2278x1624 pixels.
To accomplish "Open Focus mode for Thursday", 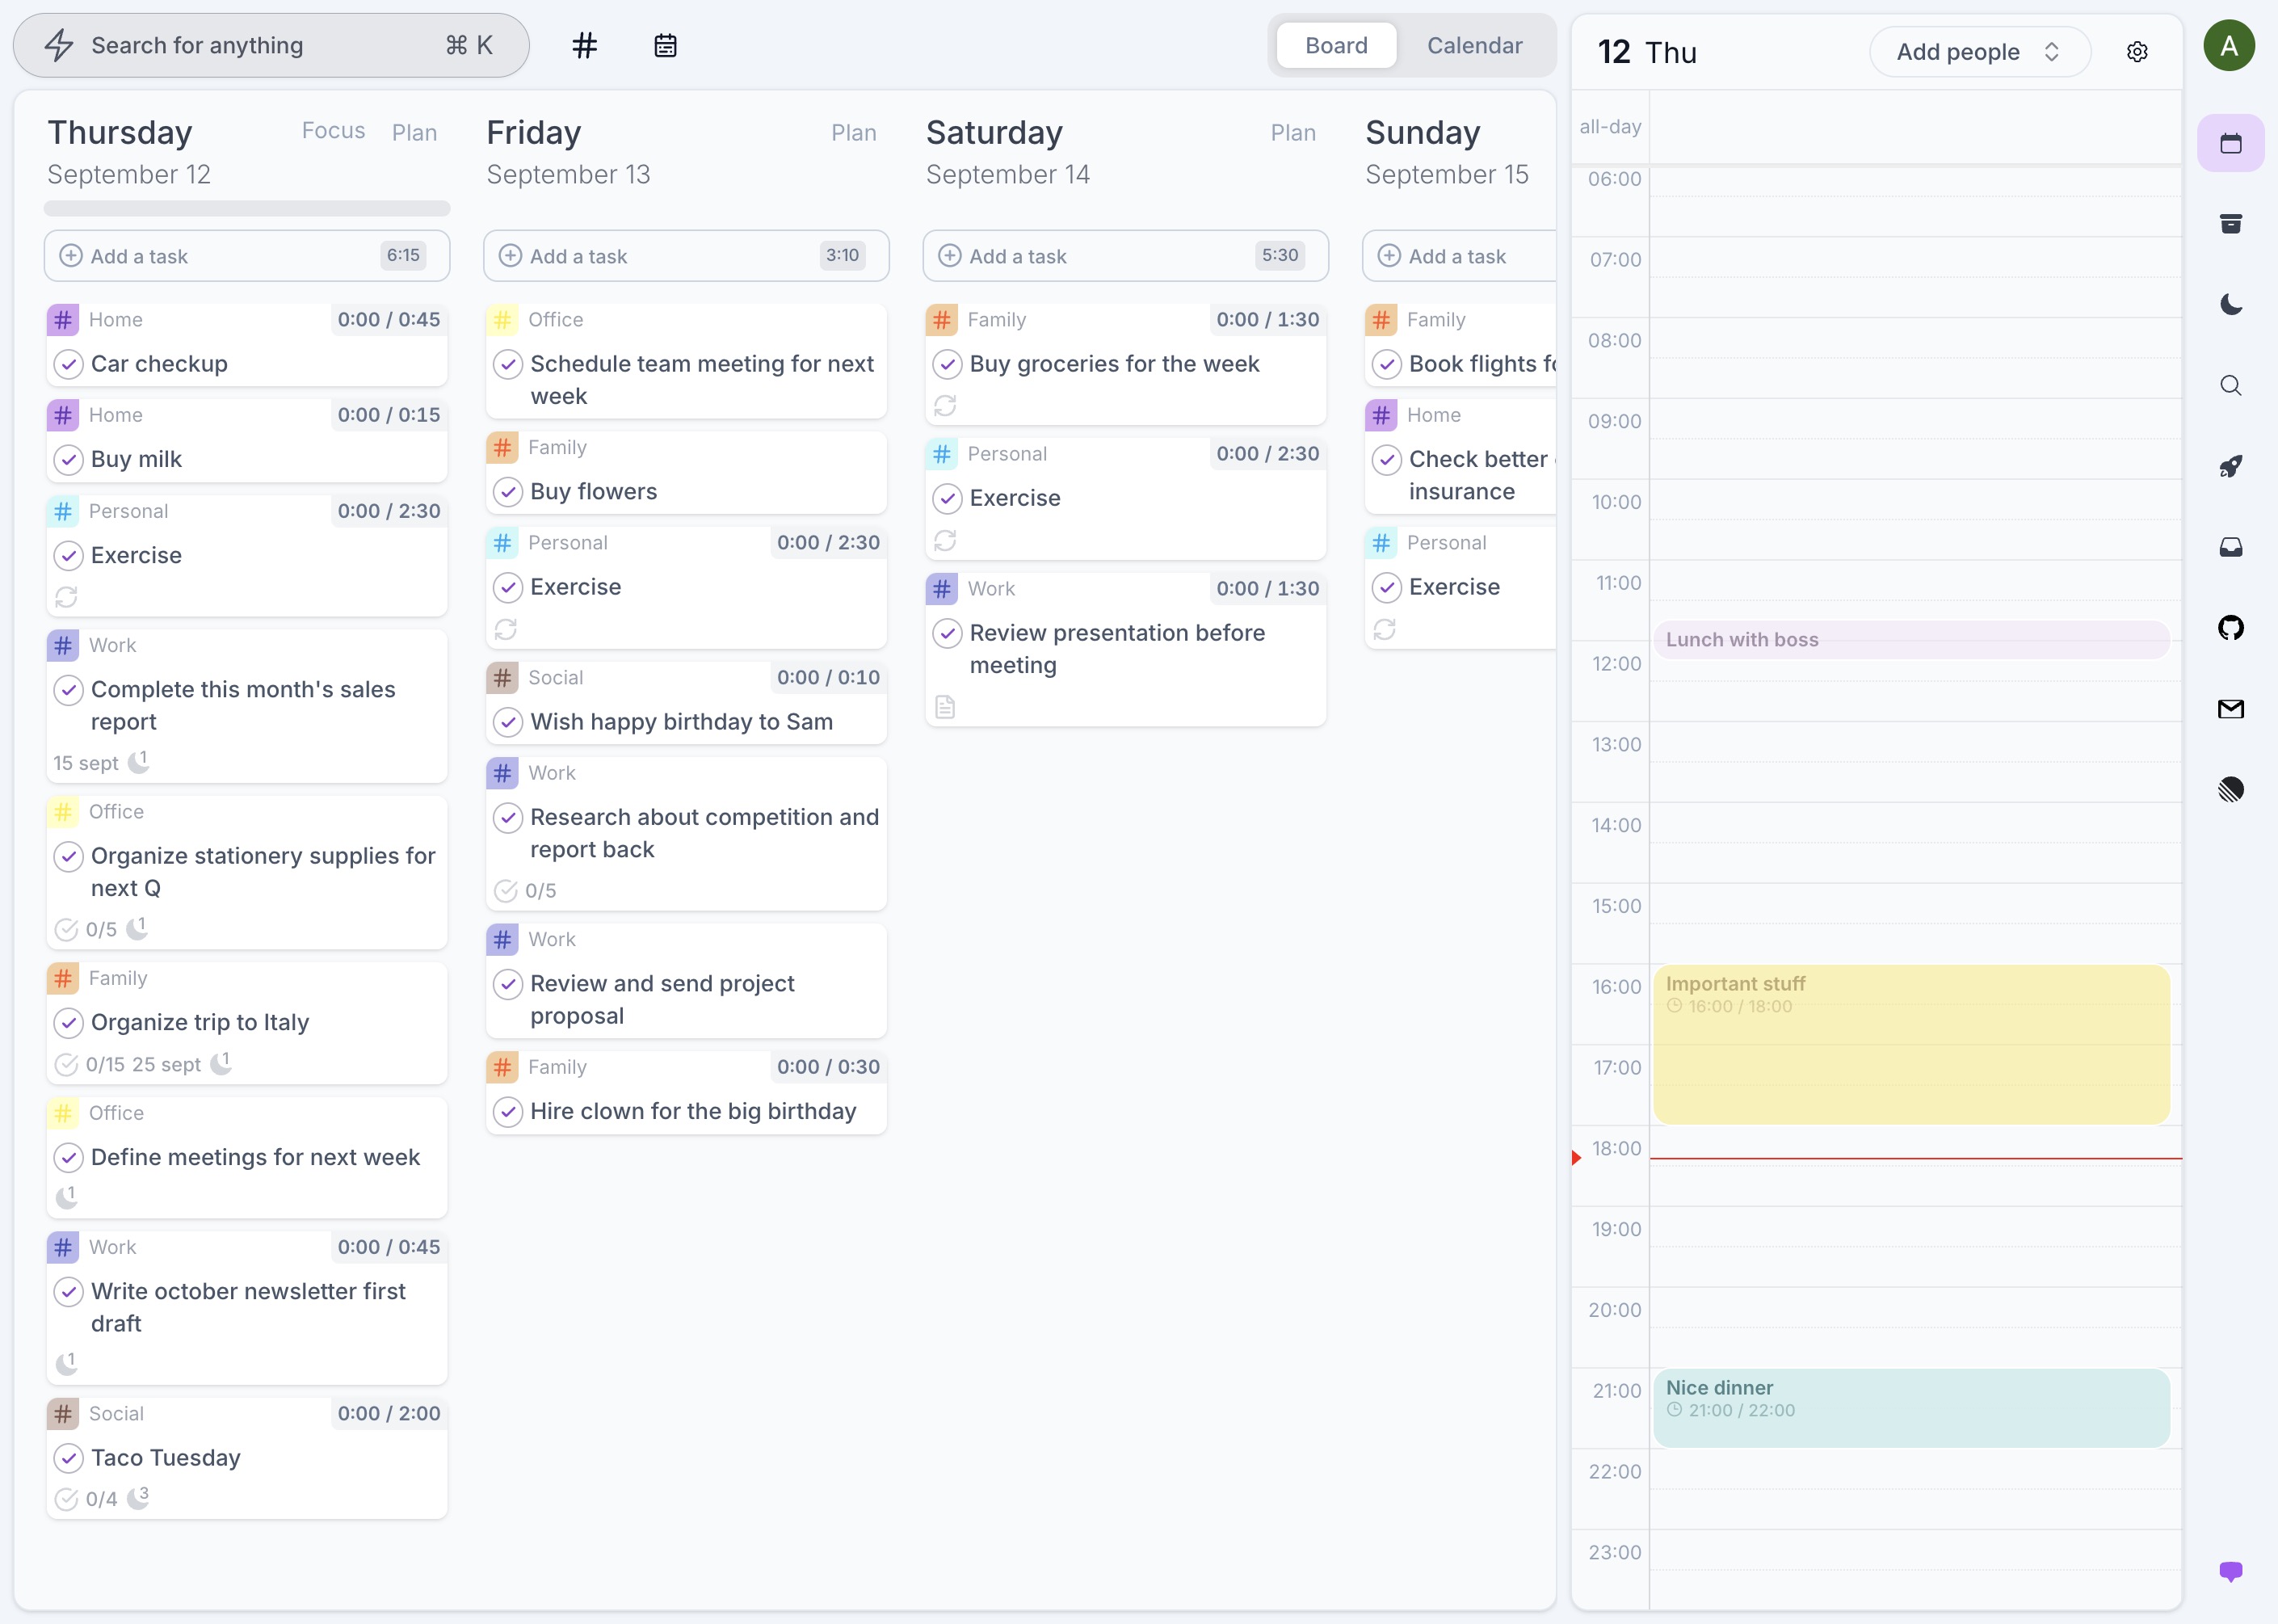I will pos(333,131).
